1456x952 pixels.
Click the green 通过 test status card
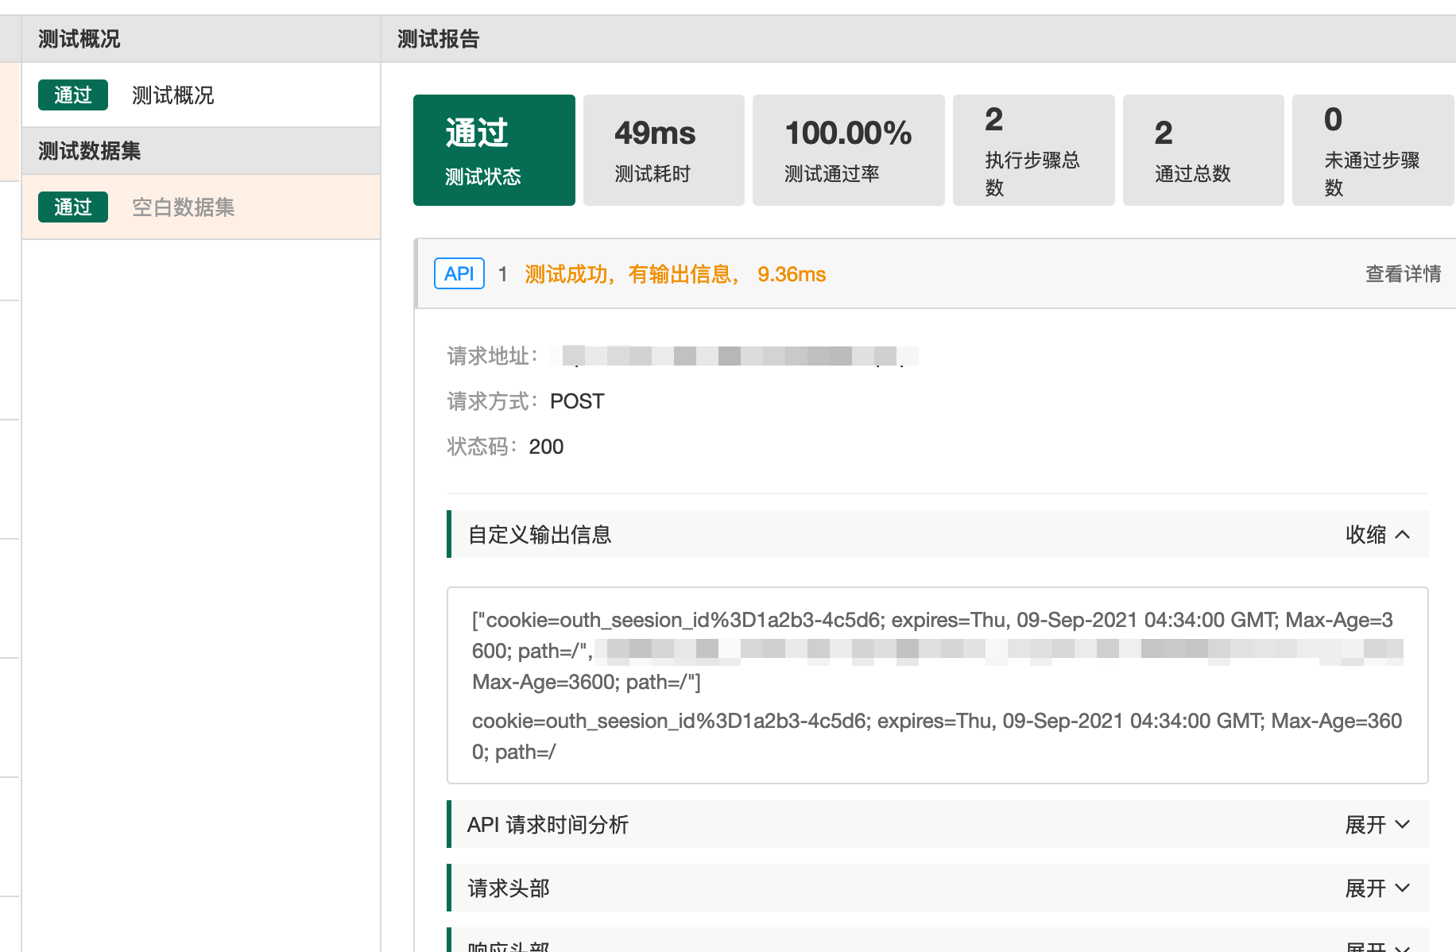pyautogui.click(x=494, y=150)
